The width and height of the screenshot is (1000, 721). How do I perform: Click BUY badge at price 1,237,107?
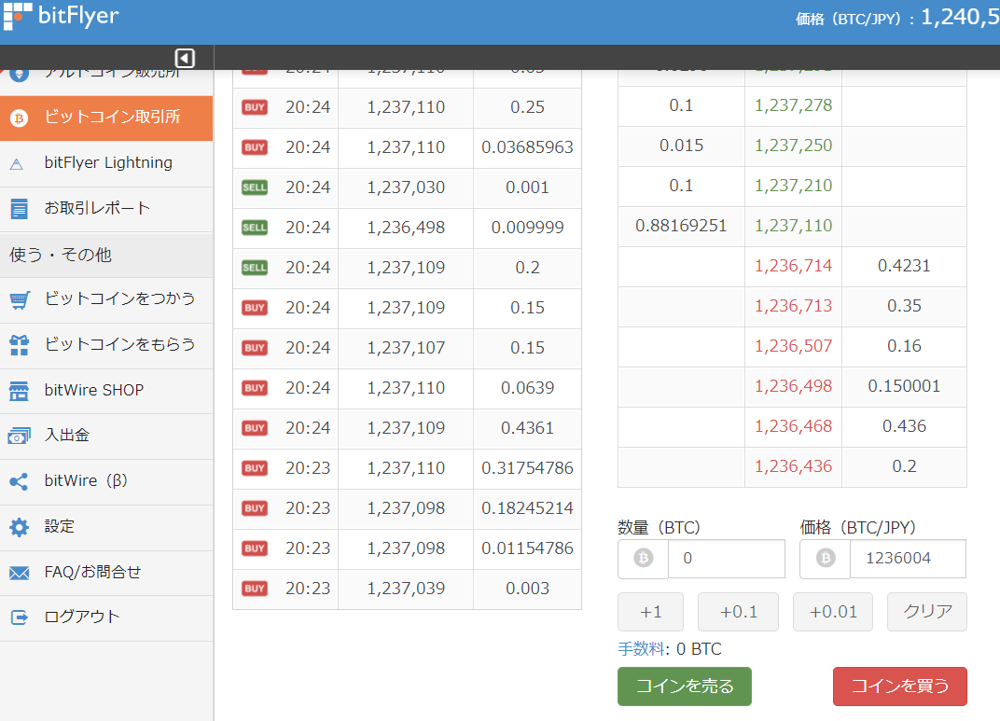[x=255, y=349]
